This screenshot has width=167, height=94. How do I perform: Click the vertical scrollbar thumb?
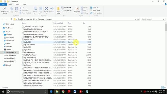[x=166, y=27]
